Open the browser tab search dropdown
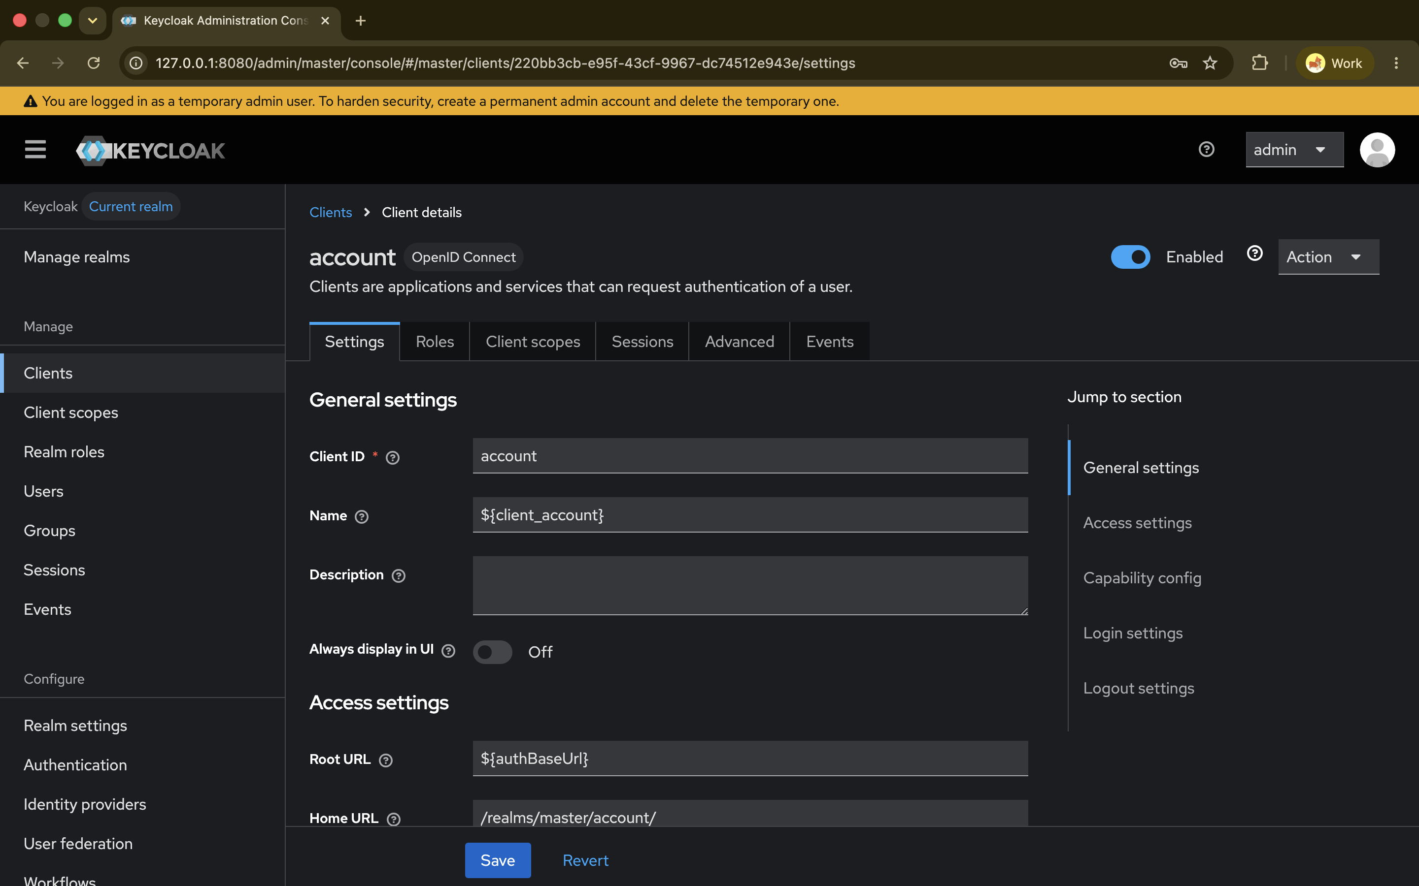Screen dimensions: 1419x886 click(x=92, y=21)
